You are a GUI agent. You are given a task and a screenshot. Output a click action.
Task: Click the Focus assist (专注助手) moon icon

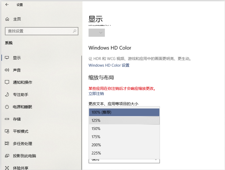(7, 95)
